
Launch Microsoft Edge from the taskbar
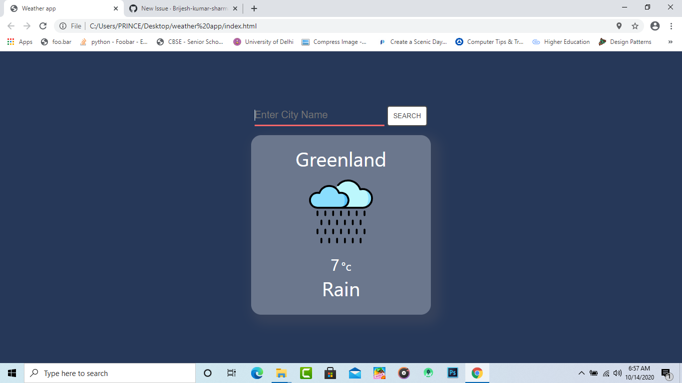pyautogui.click(x=257, y=373)
